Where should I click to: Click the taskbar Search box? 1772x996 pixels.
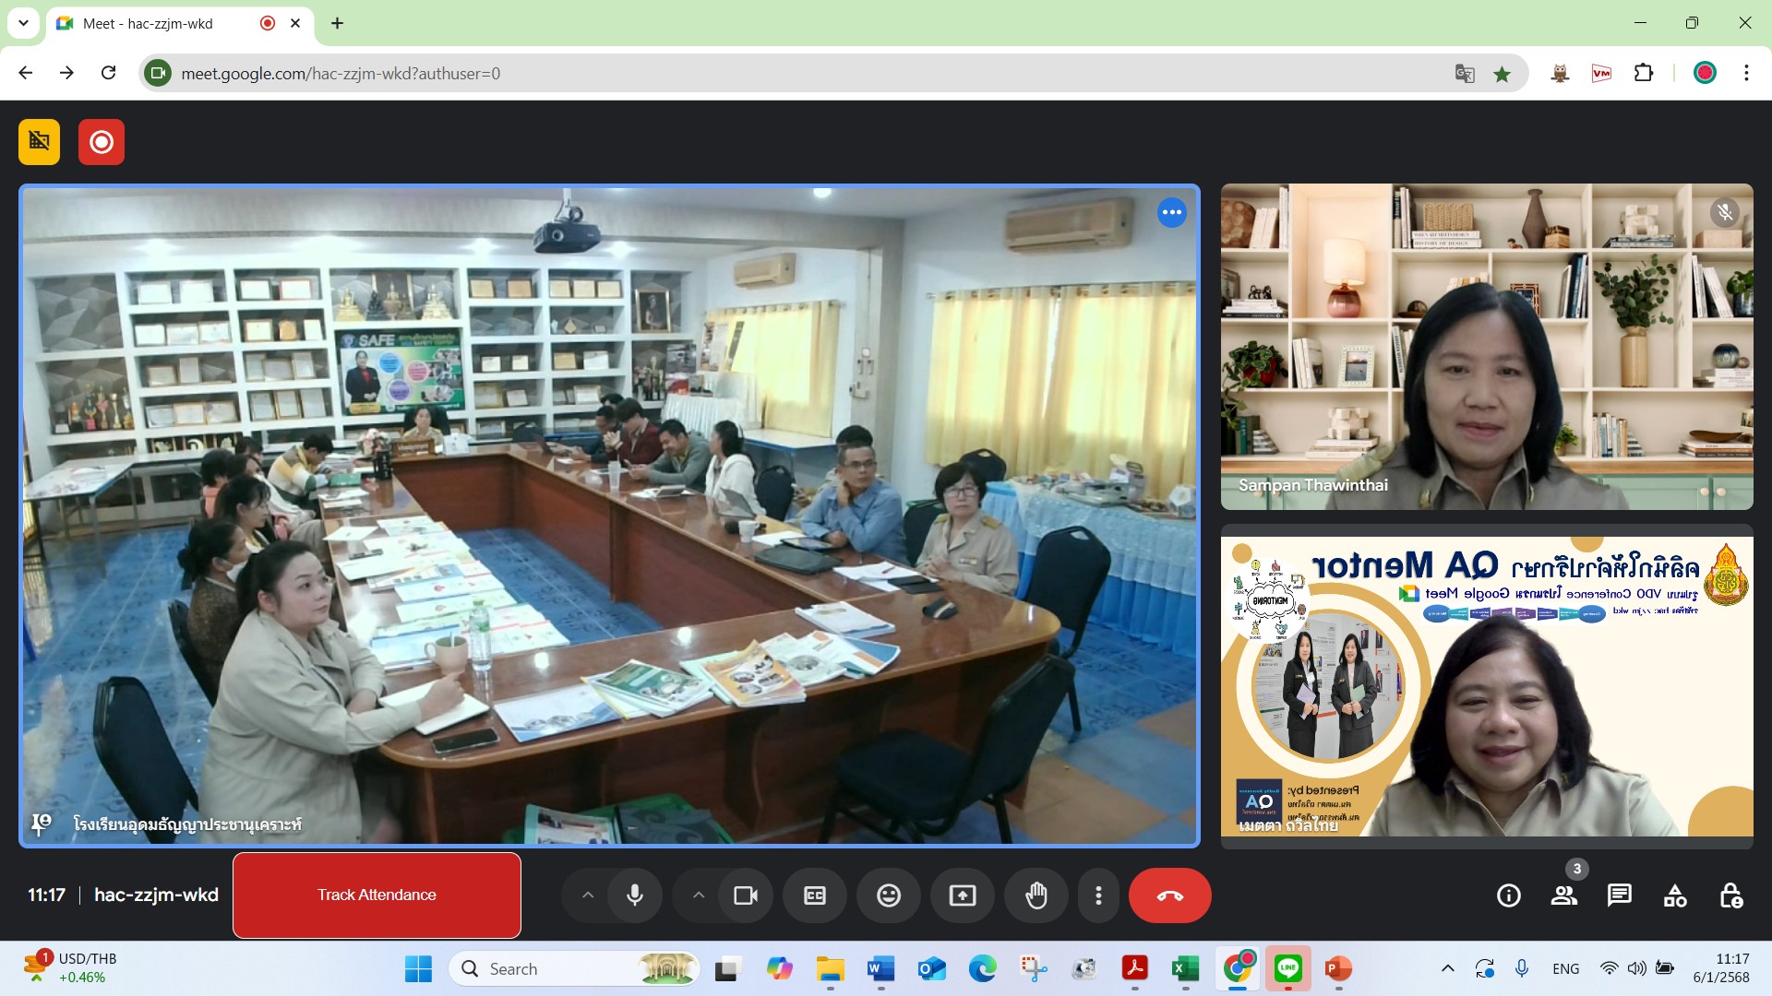pyautogui.click(x=574, y=968)
